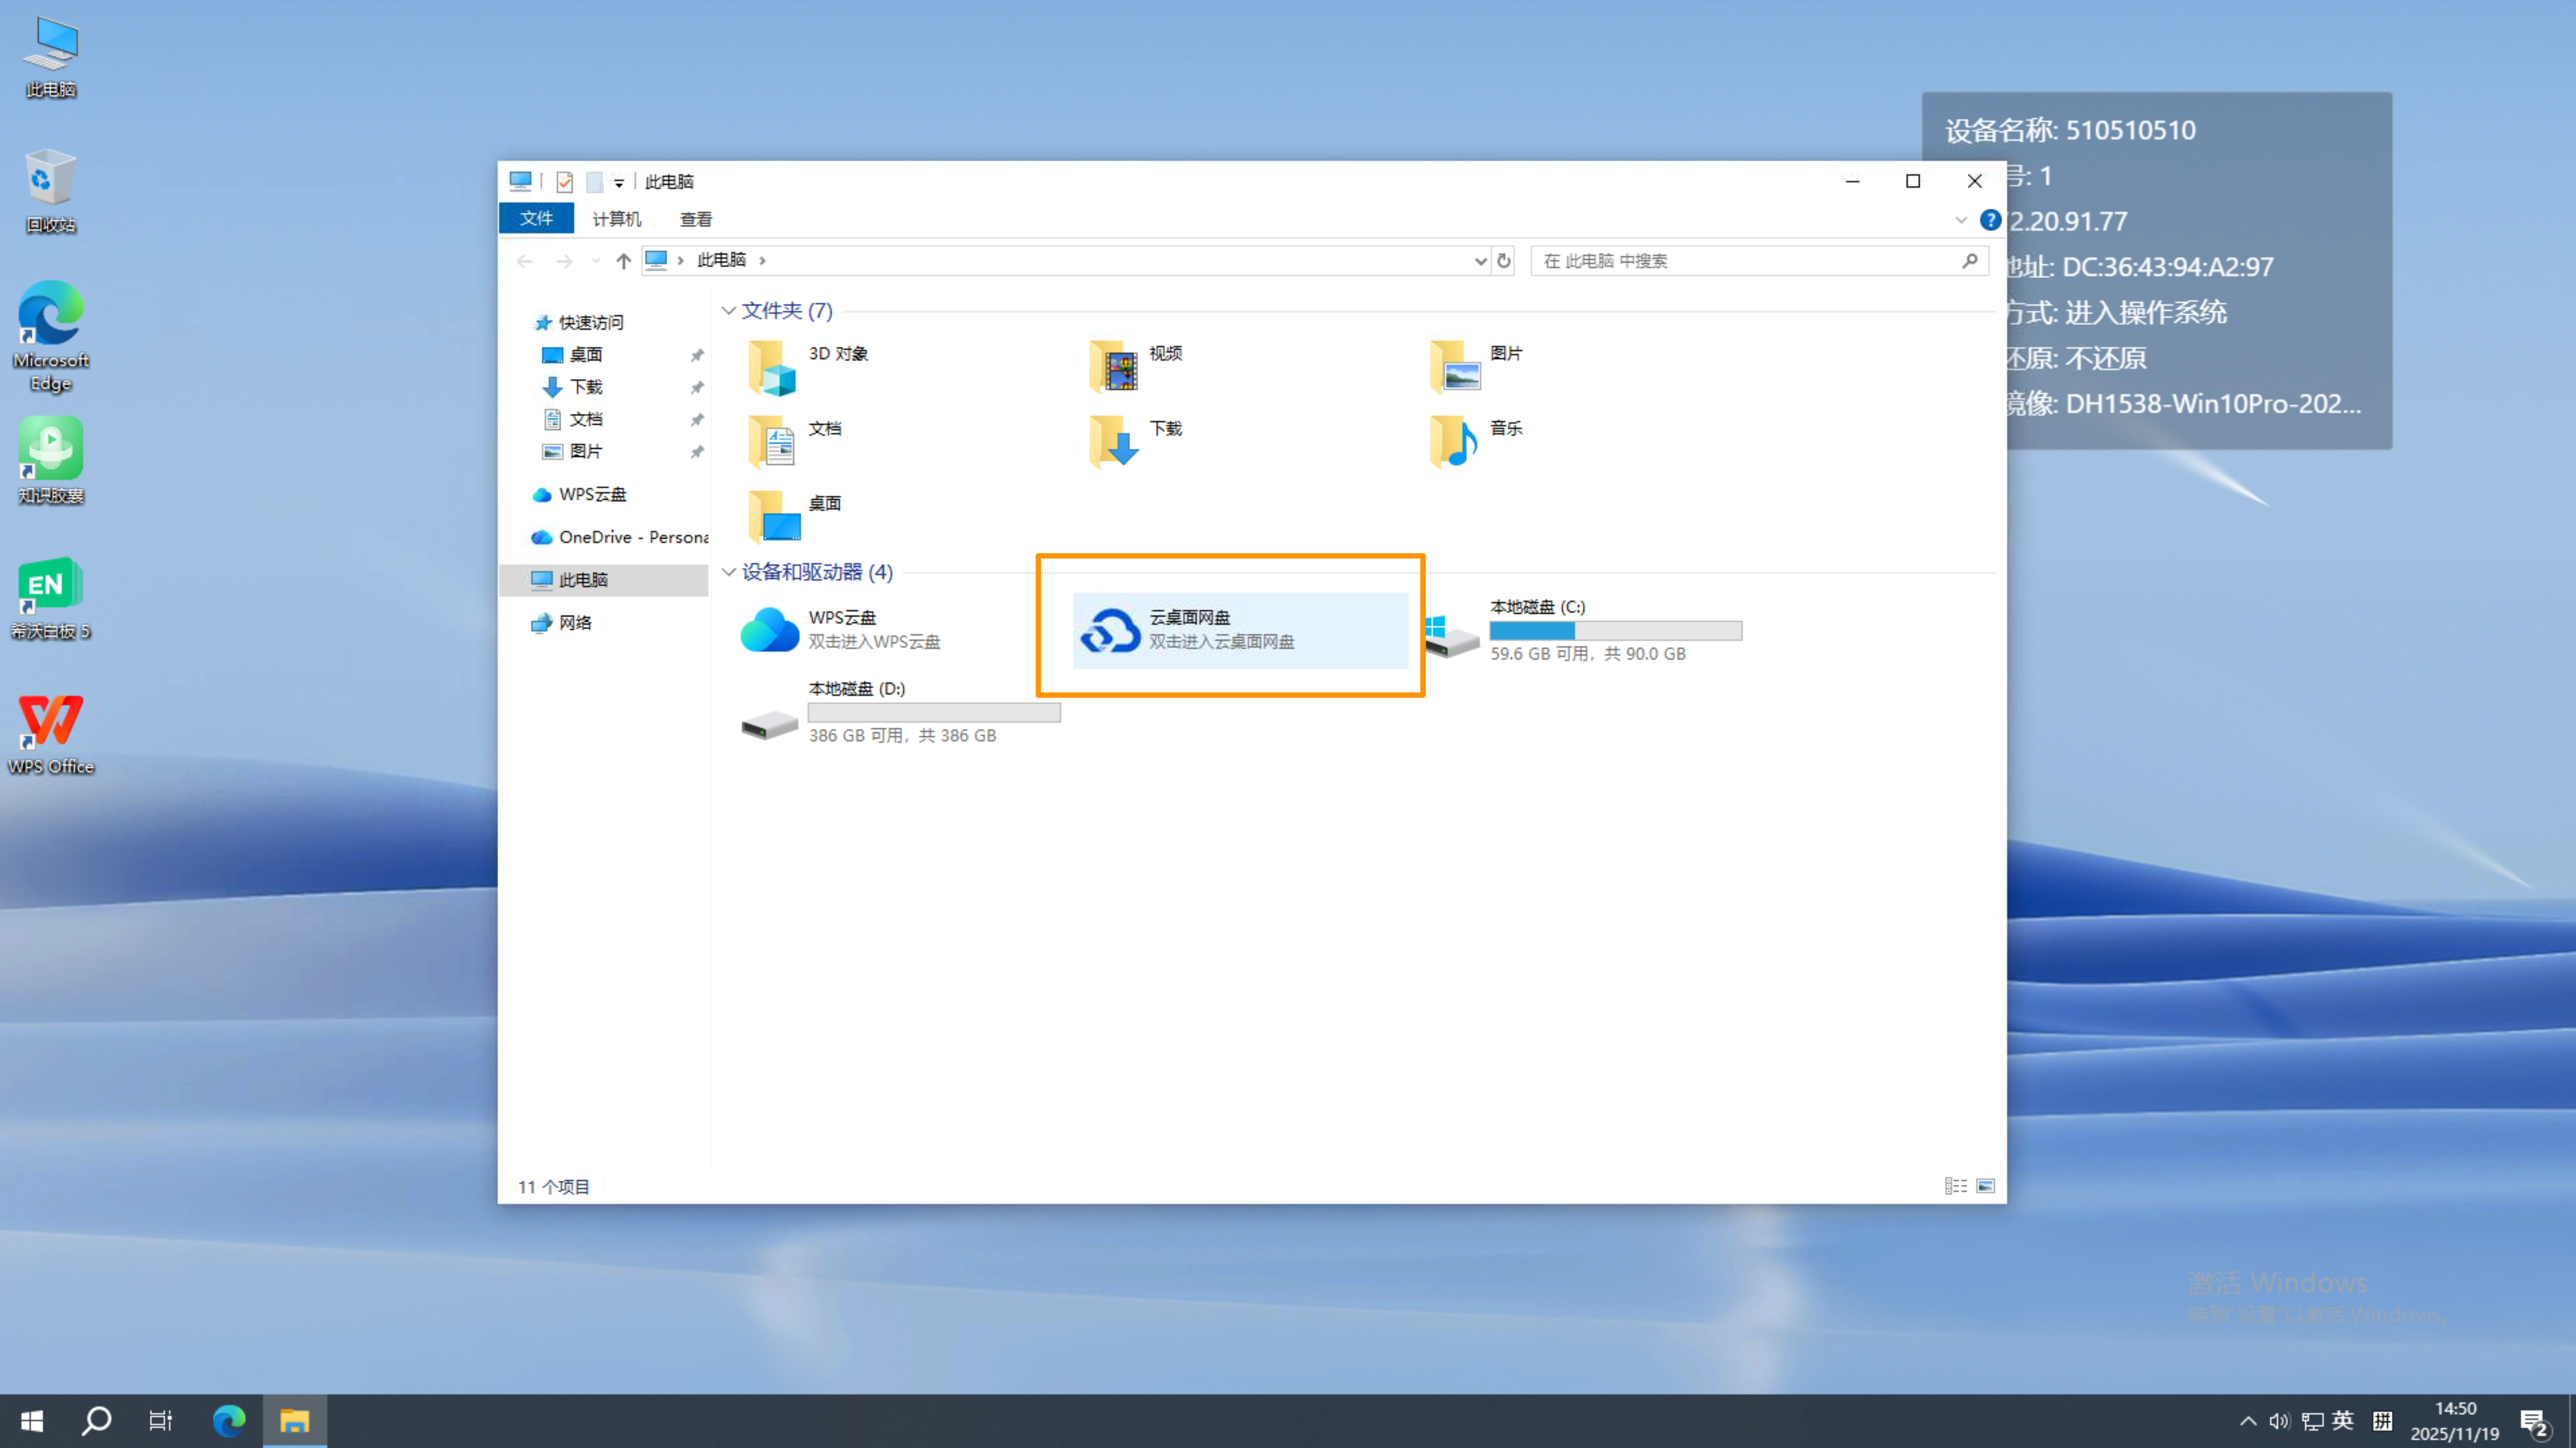Click the refresh button beside address bar
Viewport: 2576px width, 1448px height.
click(x=1504, y=261)
